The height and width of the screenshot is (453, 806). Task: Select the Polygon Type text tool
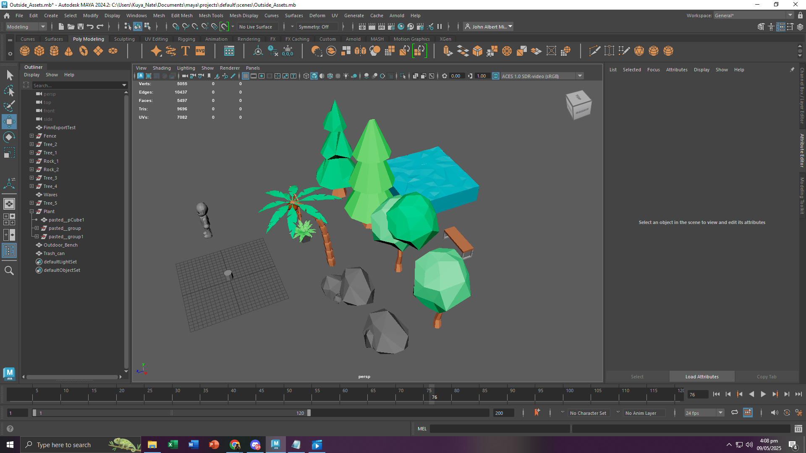pos(185,51)
